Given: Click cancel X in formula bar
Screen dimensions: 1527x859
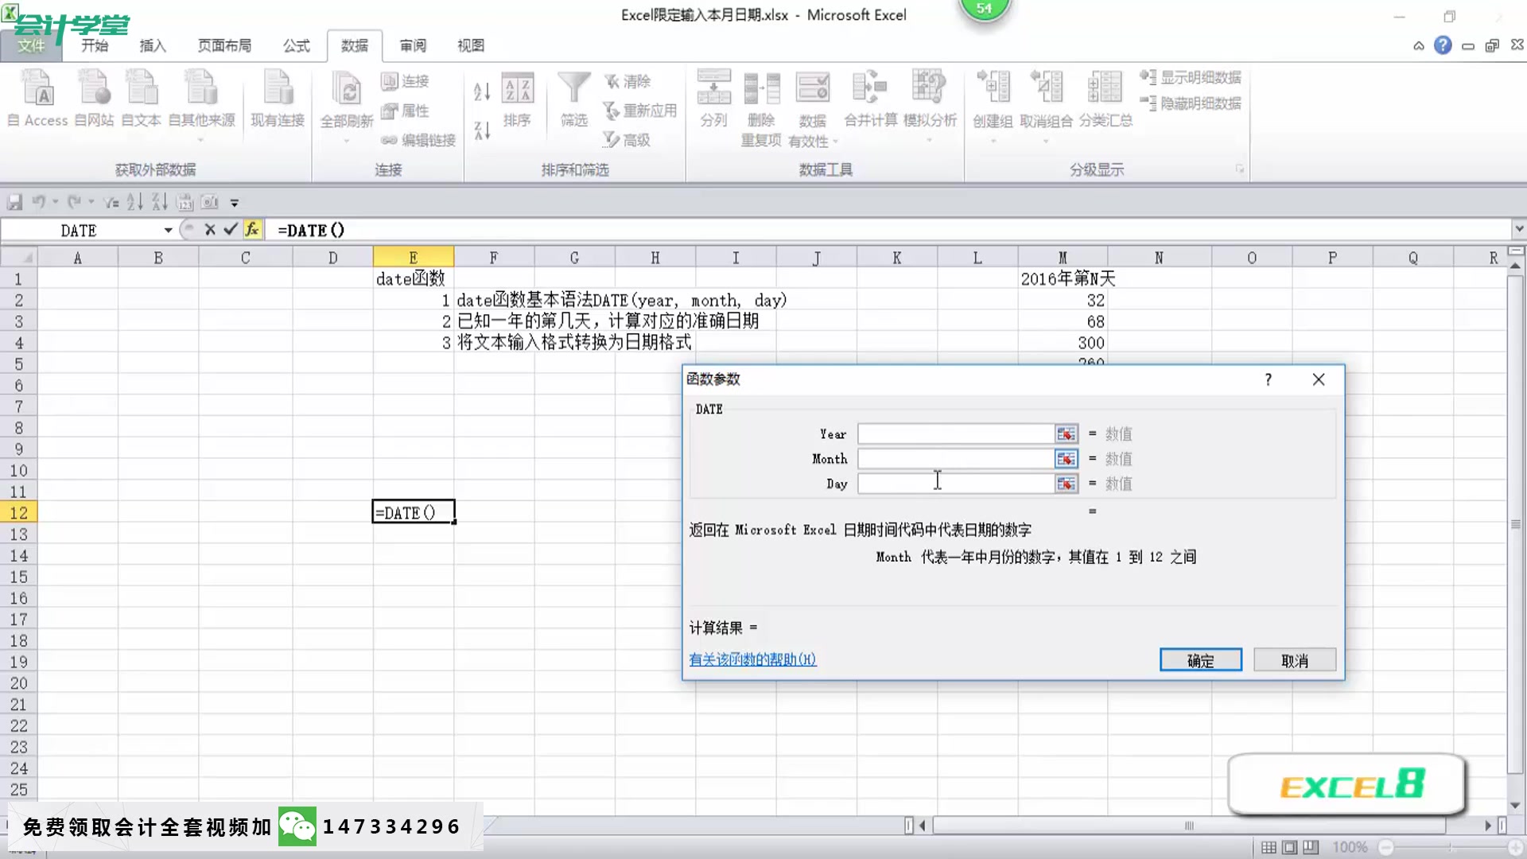Looking at the screenshot, I should coord(210,230).
